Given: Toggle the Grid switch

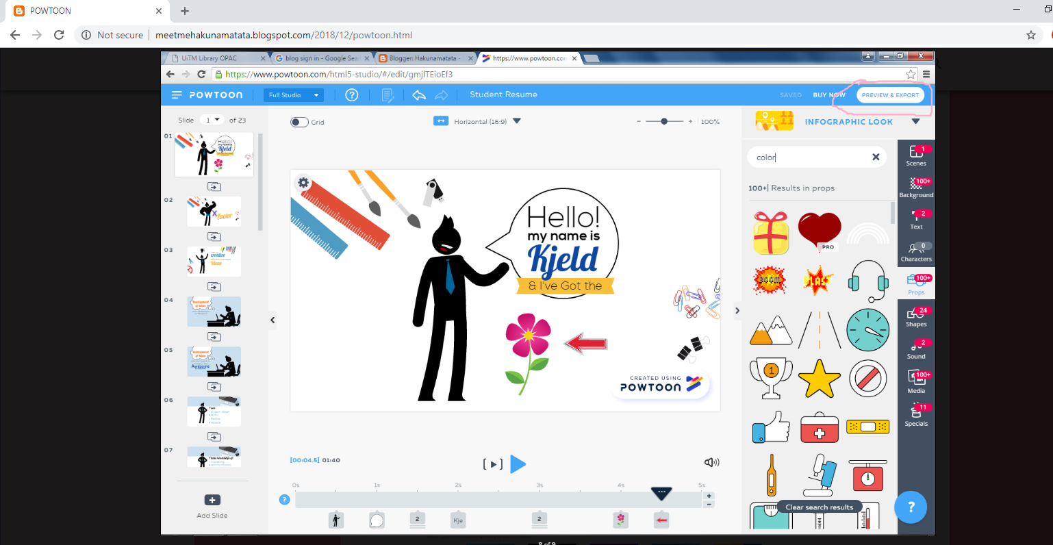Looking at the screenshot, I should pyautogui.click(x=299, y=122).
